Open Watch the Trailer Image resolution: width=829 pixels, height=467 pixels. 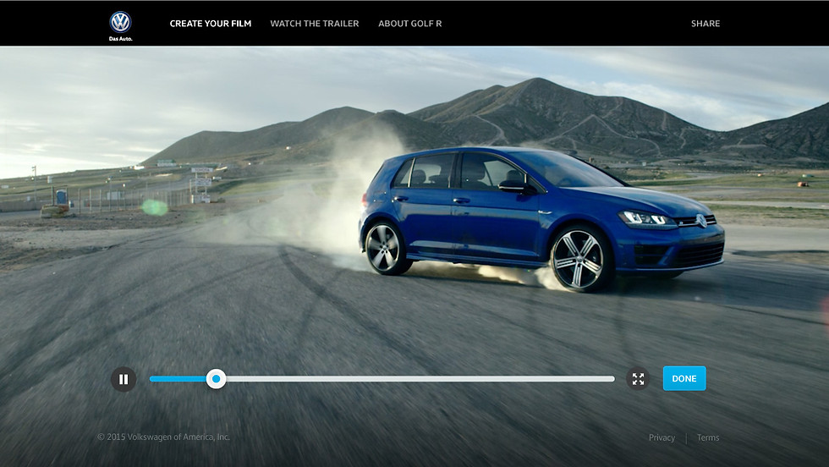click(x=315, y=24)
